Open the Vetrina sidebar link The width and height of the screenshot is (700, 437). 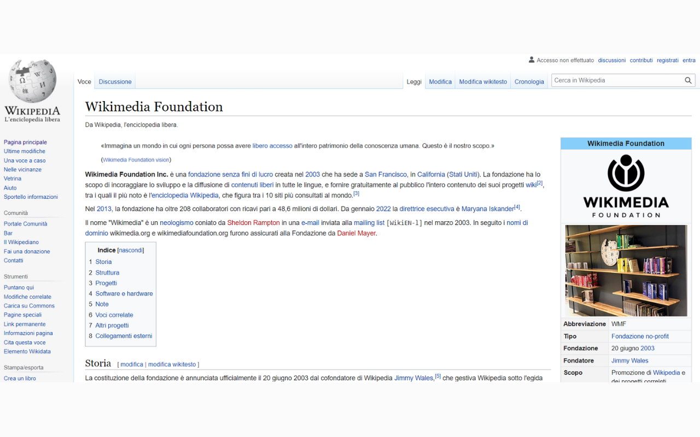point(13,179)
